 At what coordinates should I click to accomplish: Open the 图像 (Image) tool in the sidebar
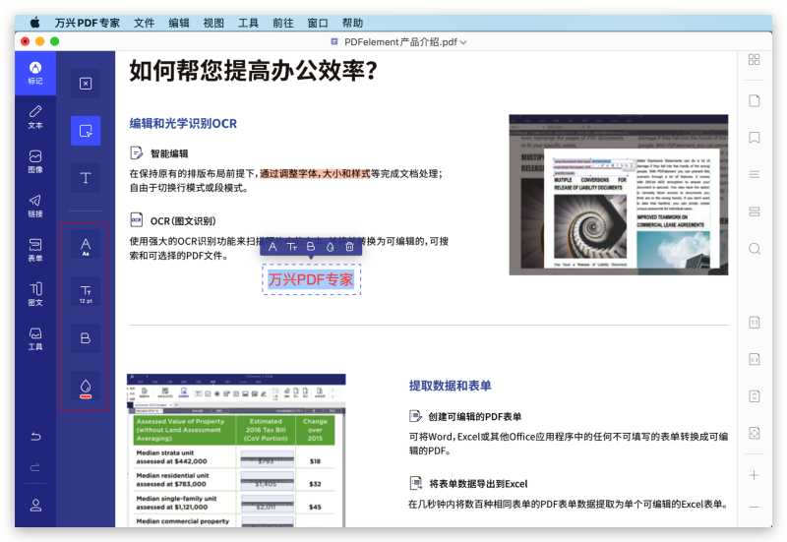pos(35,160)
